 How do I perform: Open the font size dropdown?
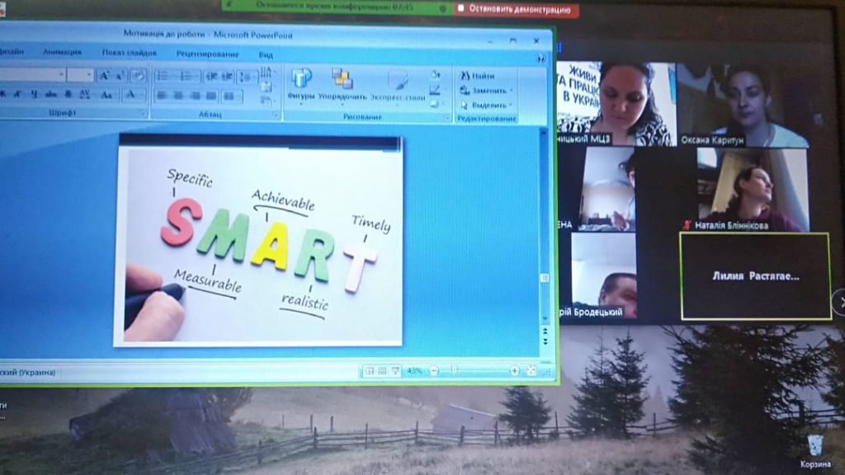pyautogui.click(x=89, y=75)
